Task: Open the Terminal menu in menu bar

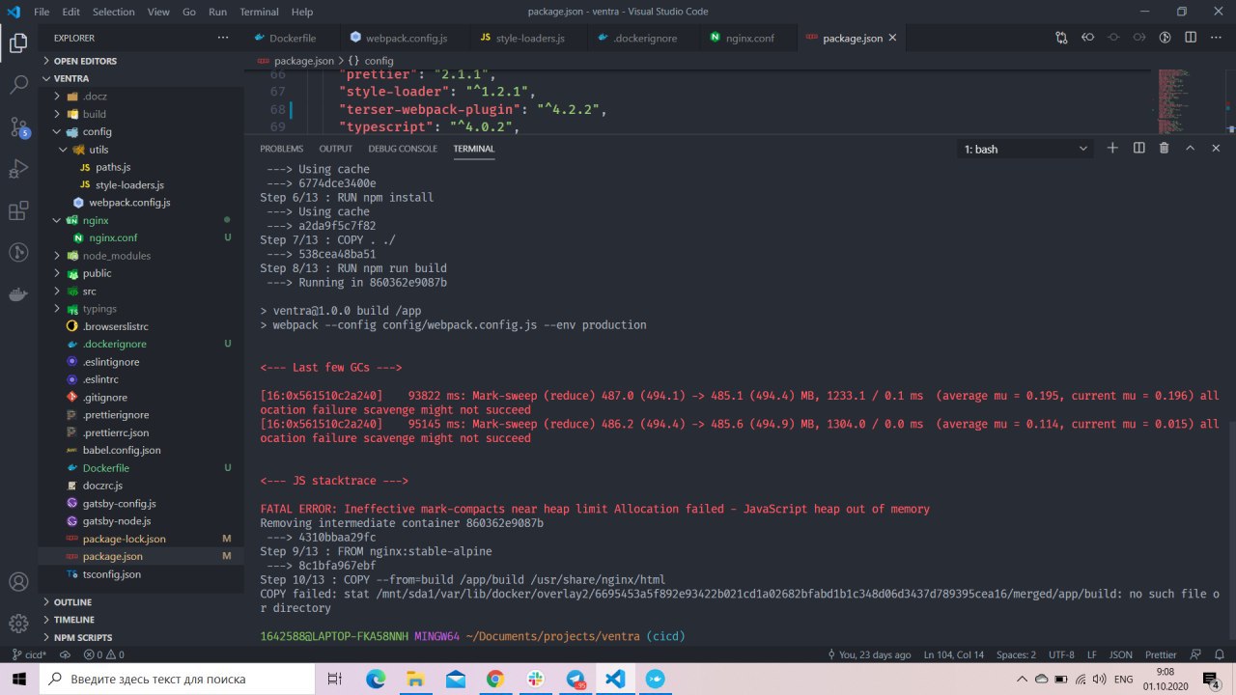Action: coord(259,12)
